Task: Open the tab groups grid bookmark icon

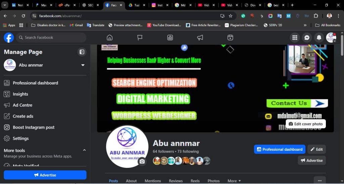Action: coord(21,25)
